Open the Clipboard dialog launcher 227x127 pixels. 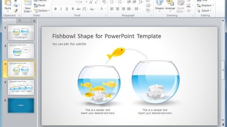[19, 16]
